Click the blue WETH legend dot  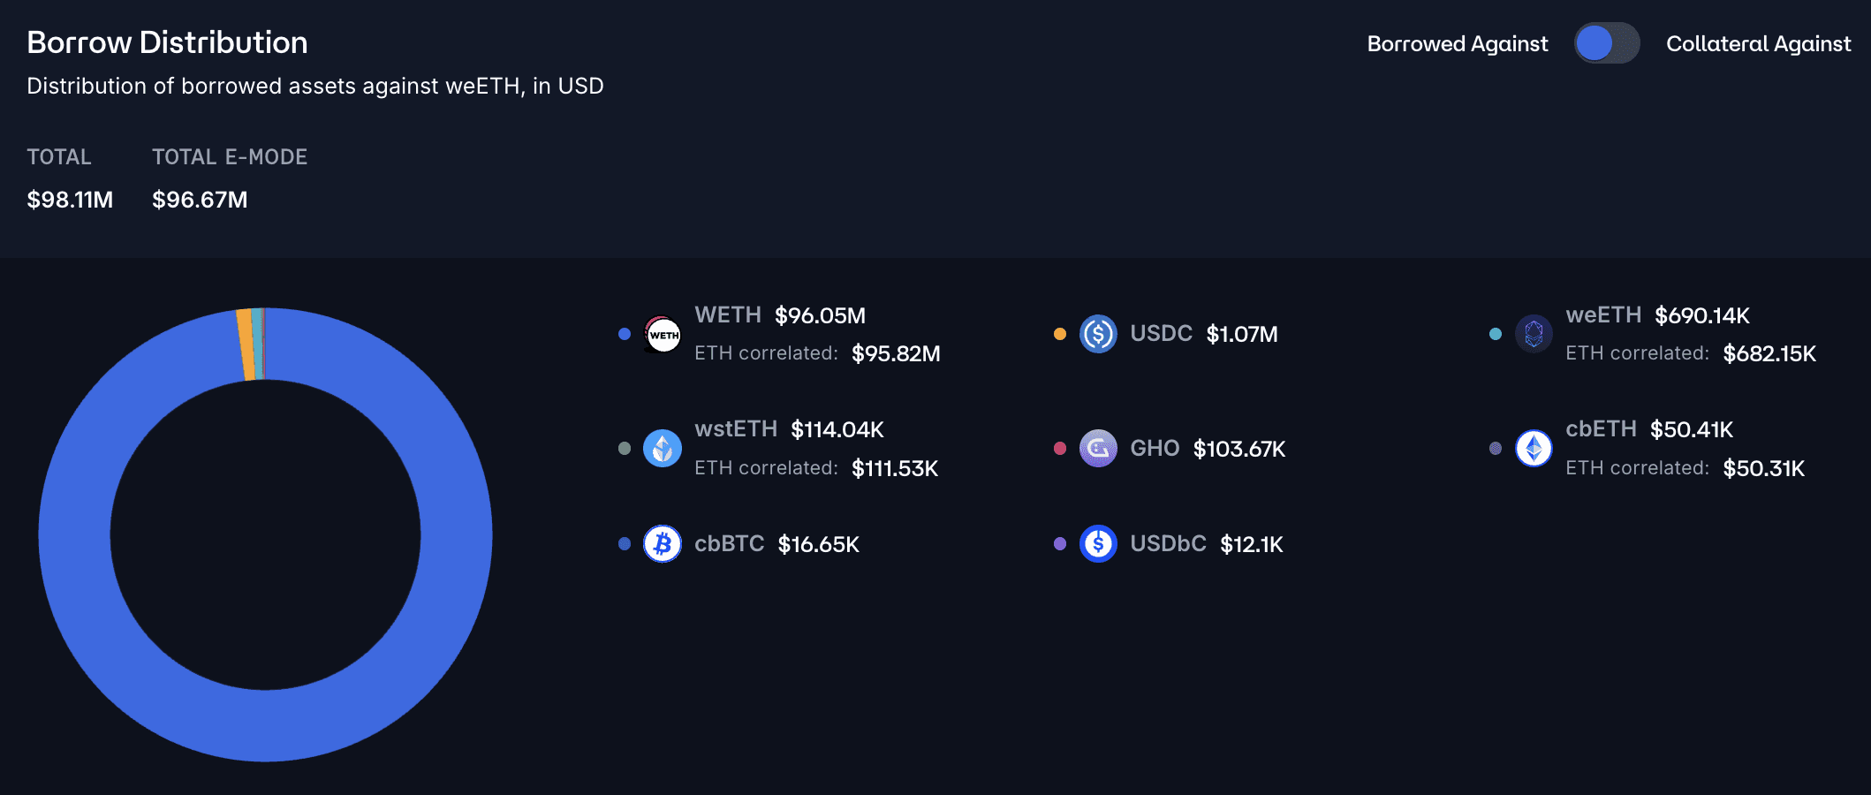pos(625,334)
